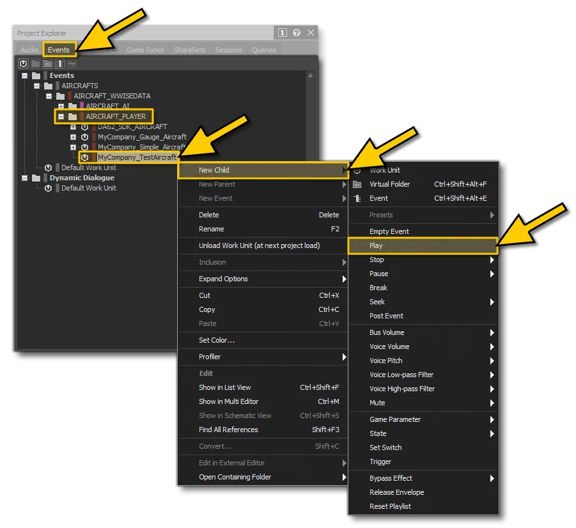The width and height of the screenshot is (576, 528).
Task: Click the scroll-up arrow in the tree scrollbar
Action: [x=310, y=75]
